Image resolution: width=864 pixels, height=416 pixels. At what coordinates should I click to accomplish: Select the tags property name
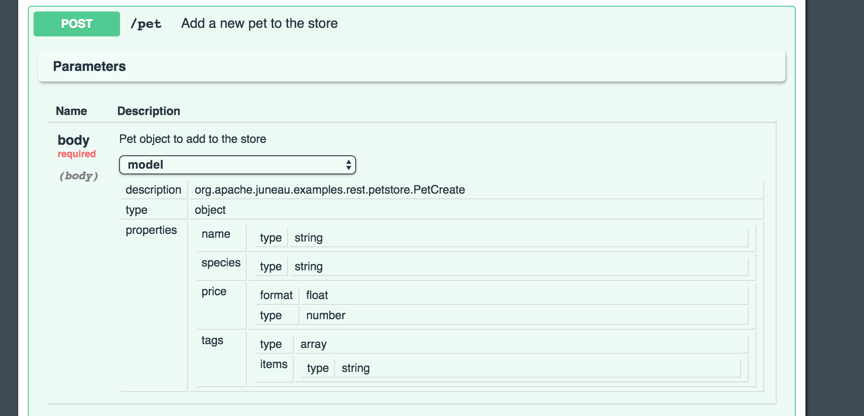point(212,340)
